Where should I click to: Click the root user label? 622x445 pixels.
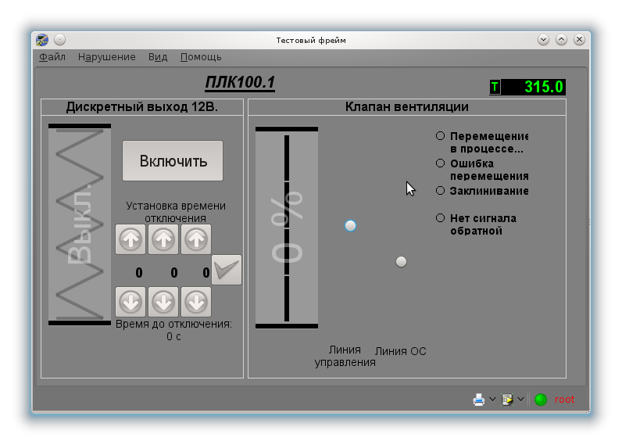coord(564,400)
